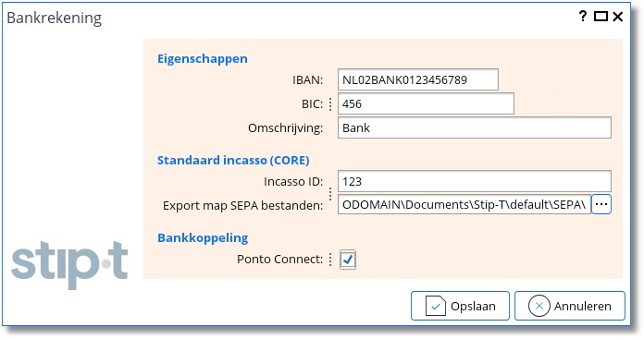644x339 pixels.
Task: Close the Bankrekening dialog
Action: pos(618,17)
